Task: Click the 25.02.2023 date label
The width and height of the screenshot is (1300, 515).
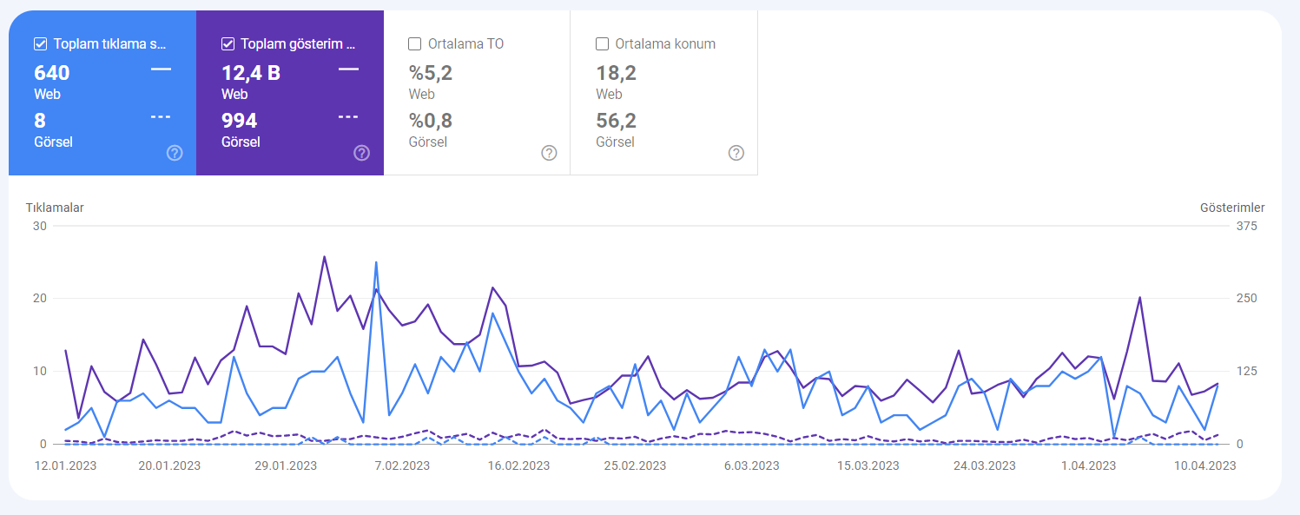Action: (635, 465)
